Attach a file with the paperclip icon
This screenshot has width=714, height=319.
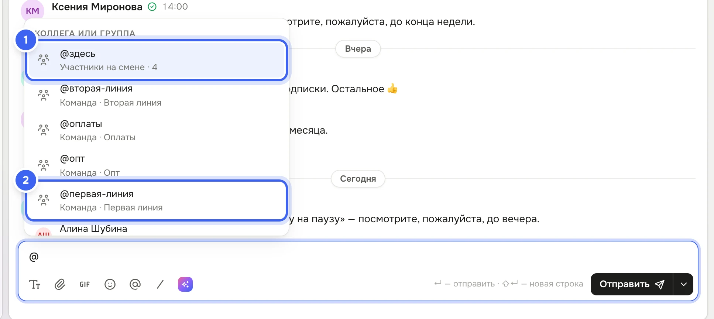[x=60, y=284]
